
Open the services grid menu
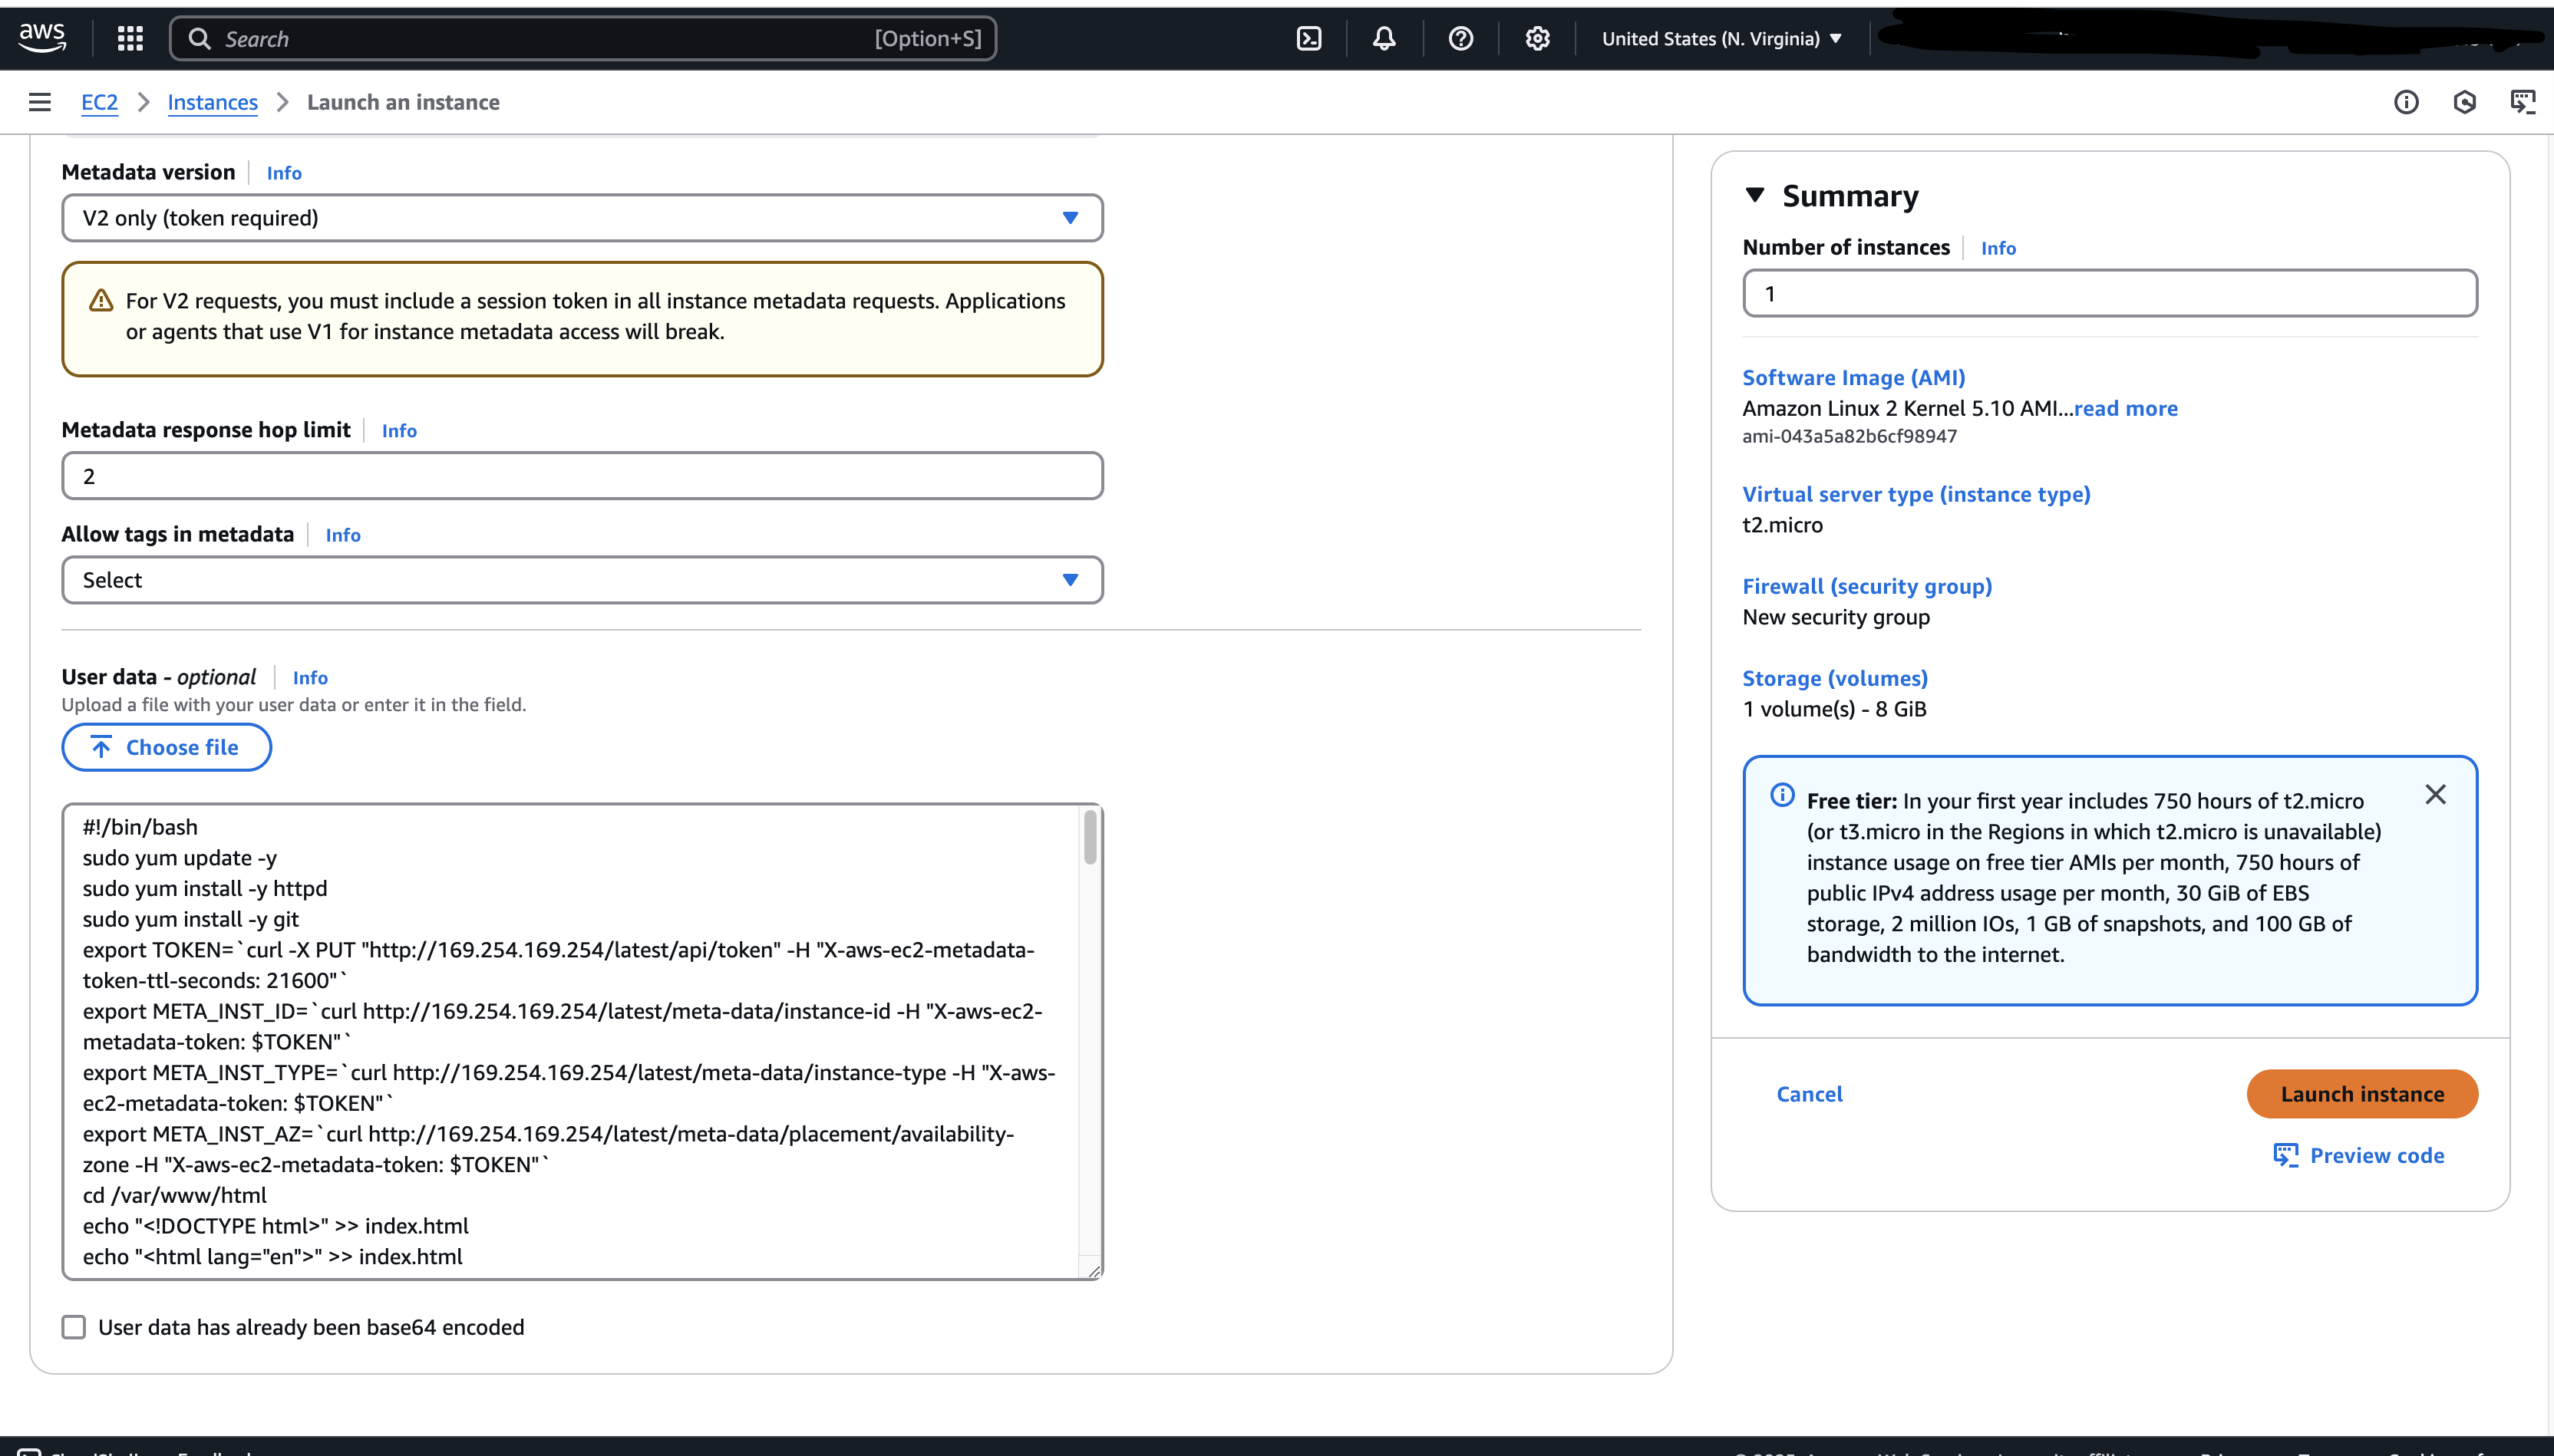pos(130,38)
